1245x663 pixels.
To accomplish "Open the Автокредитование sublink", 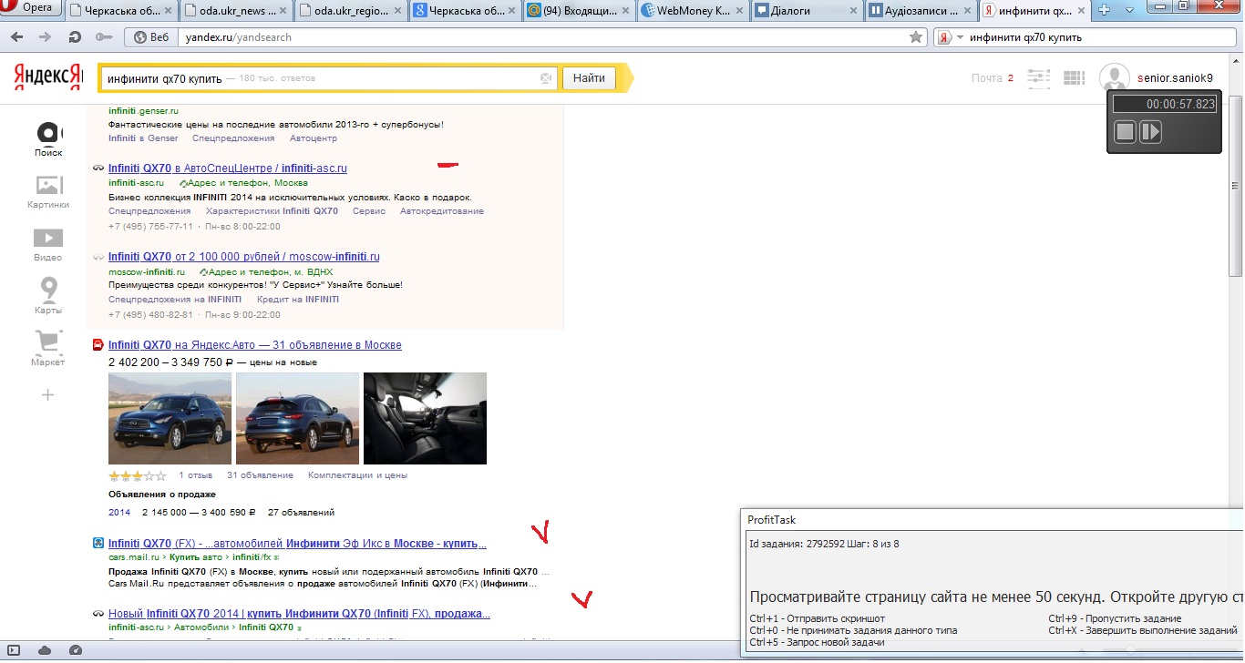I will [441, 211].
